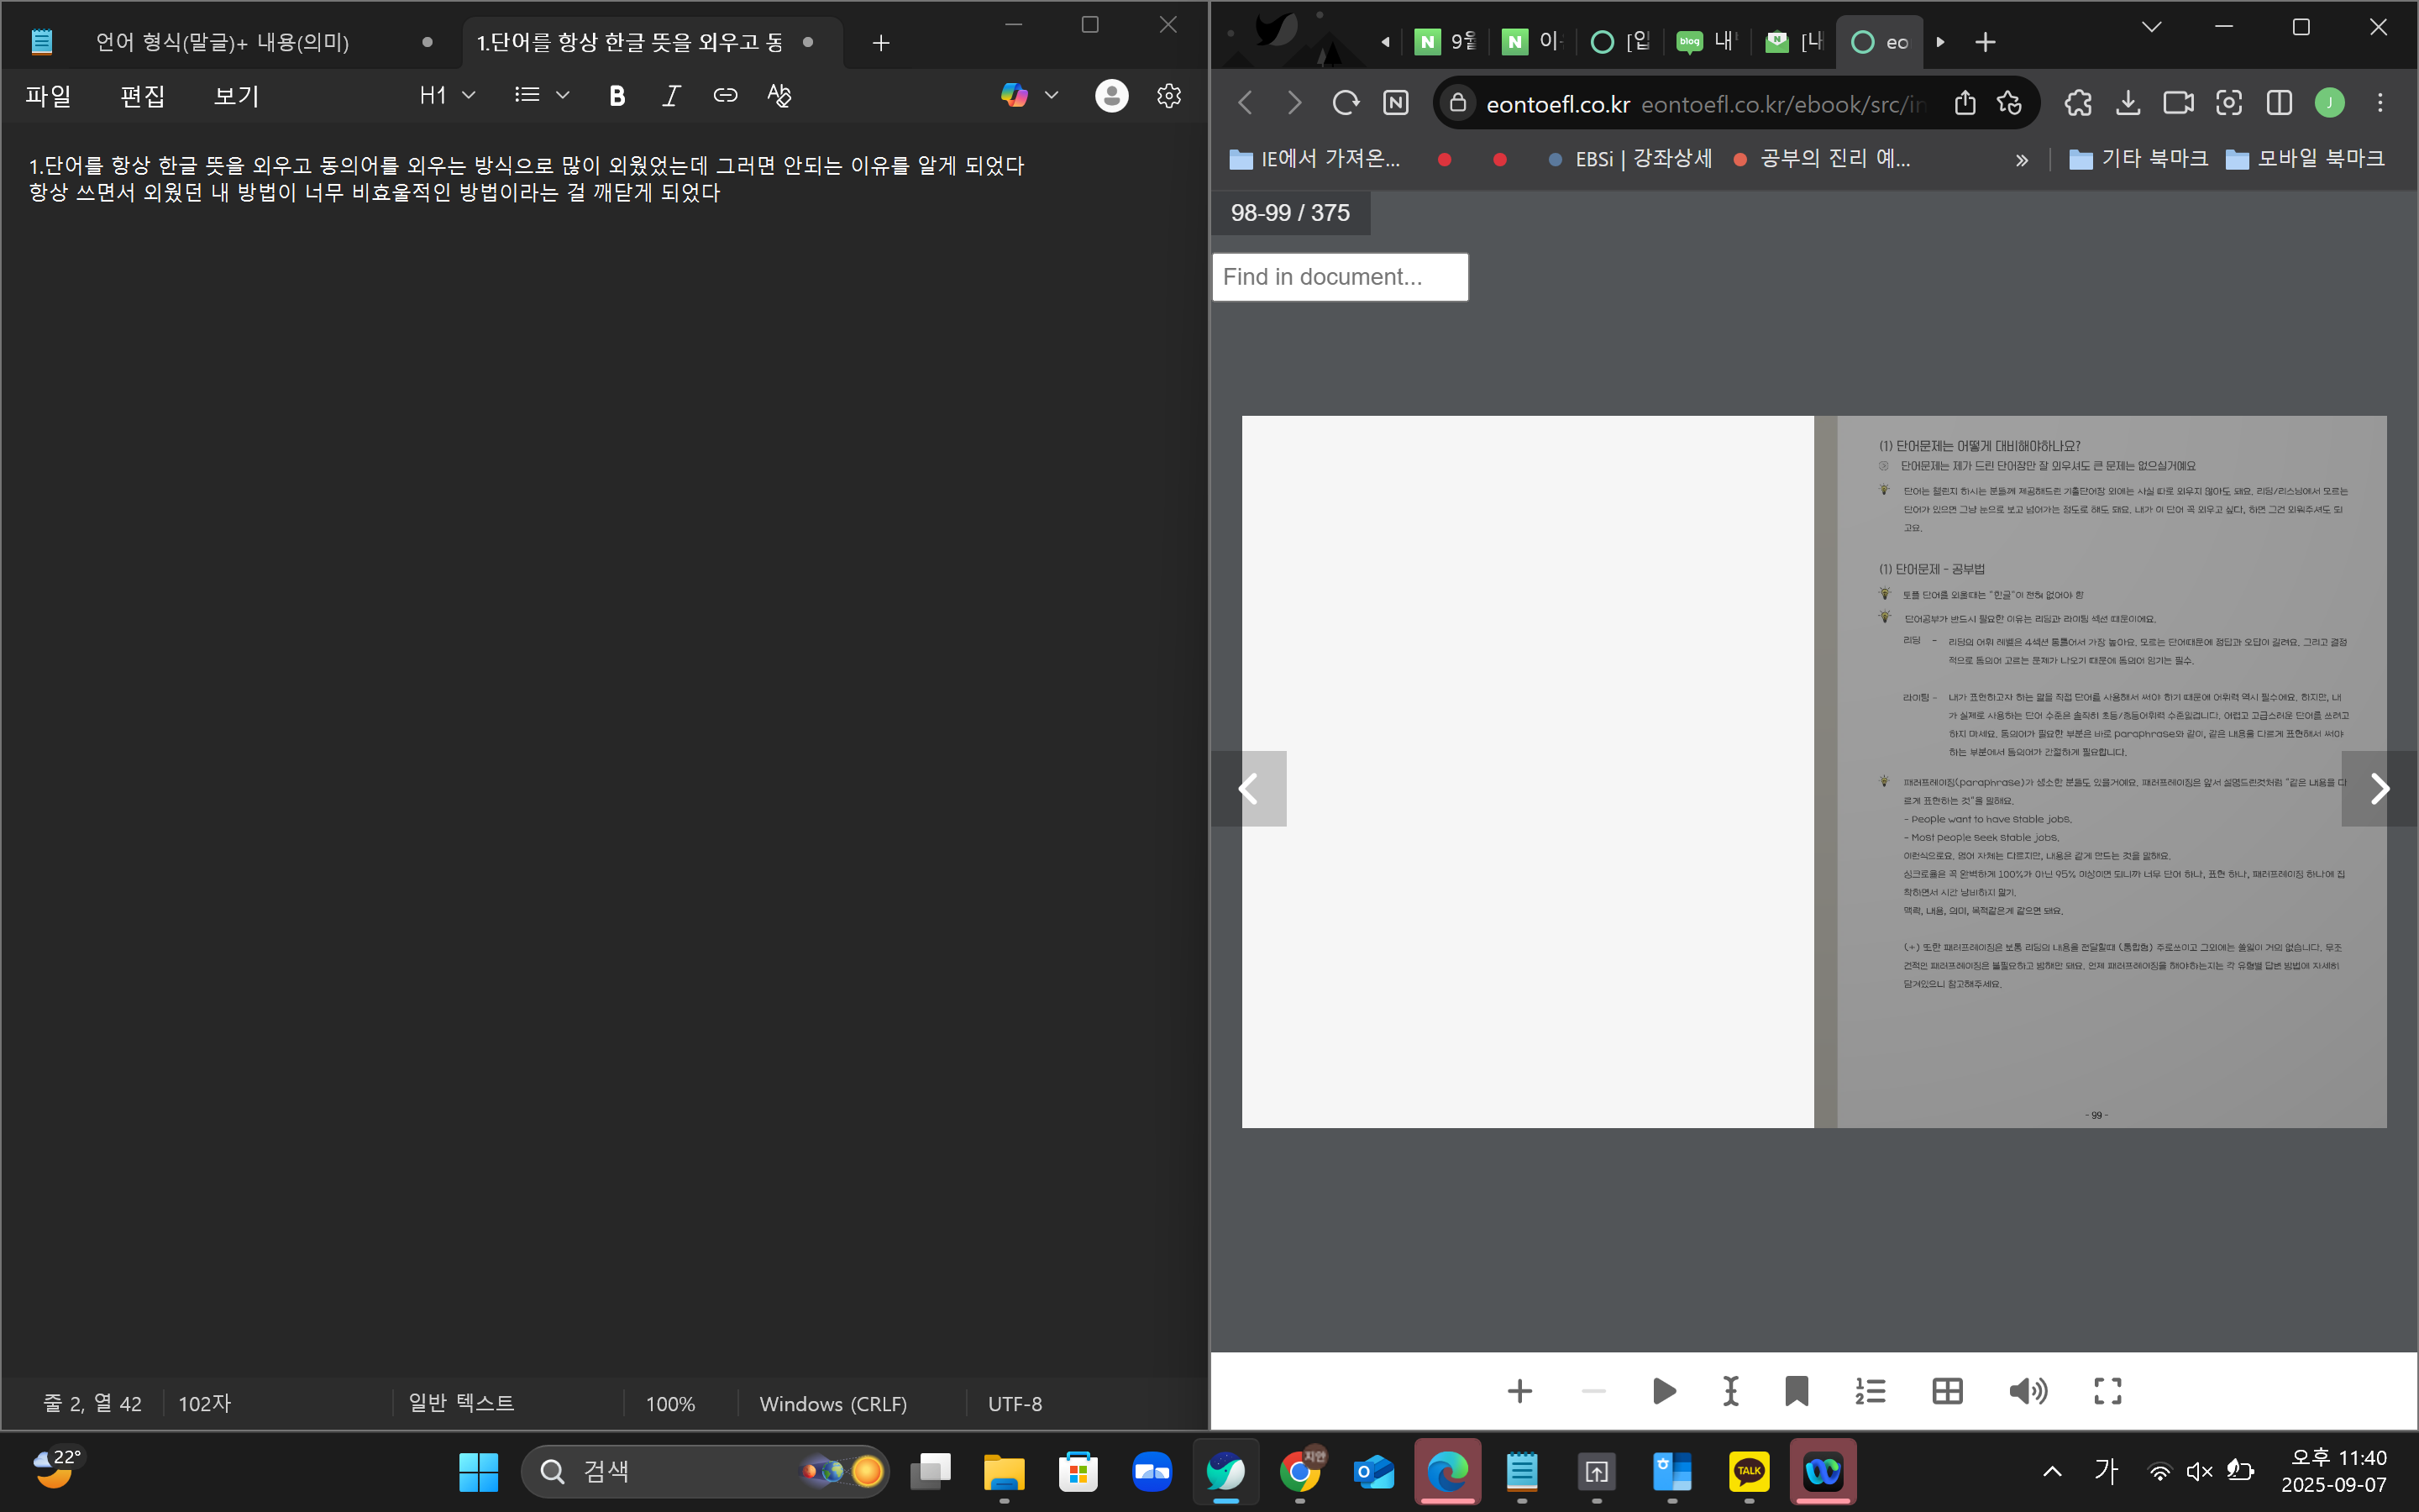Activate the text select tool in ebook
This screenshot has height=1512, width=2419.
coord(1730,1391)
